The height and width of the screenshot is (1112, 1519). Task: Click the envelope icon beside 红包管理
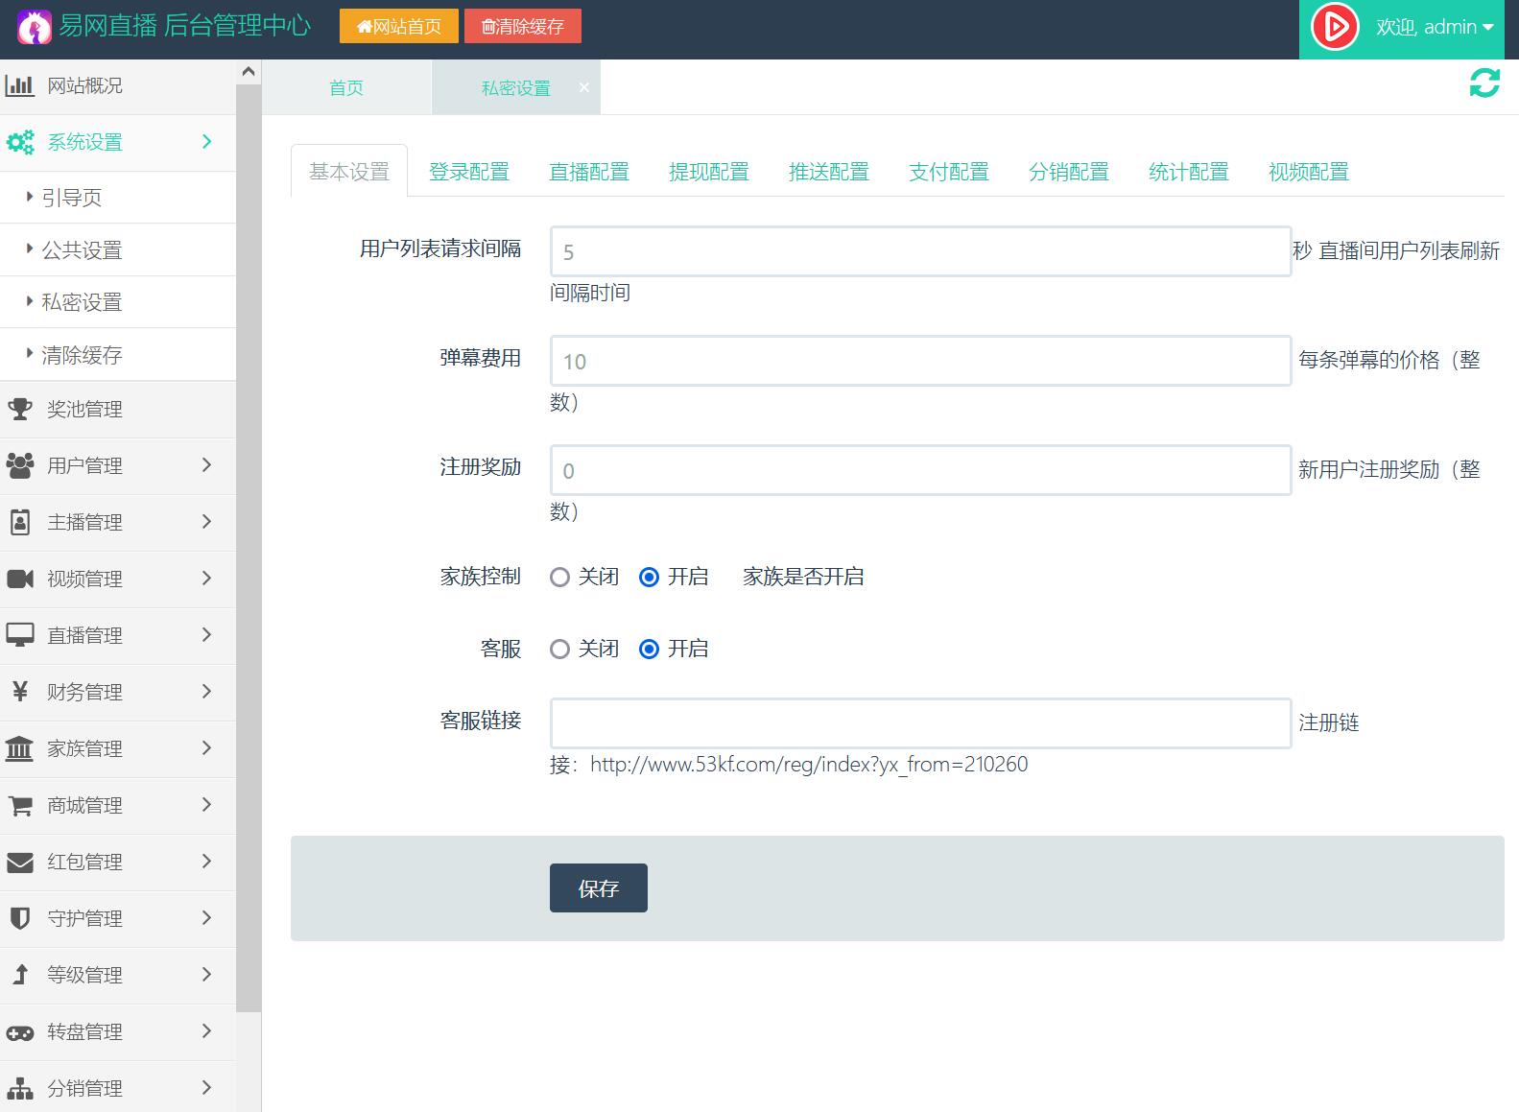coord(20,862)
